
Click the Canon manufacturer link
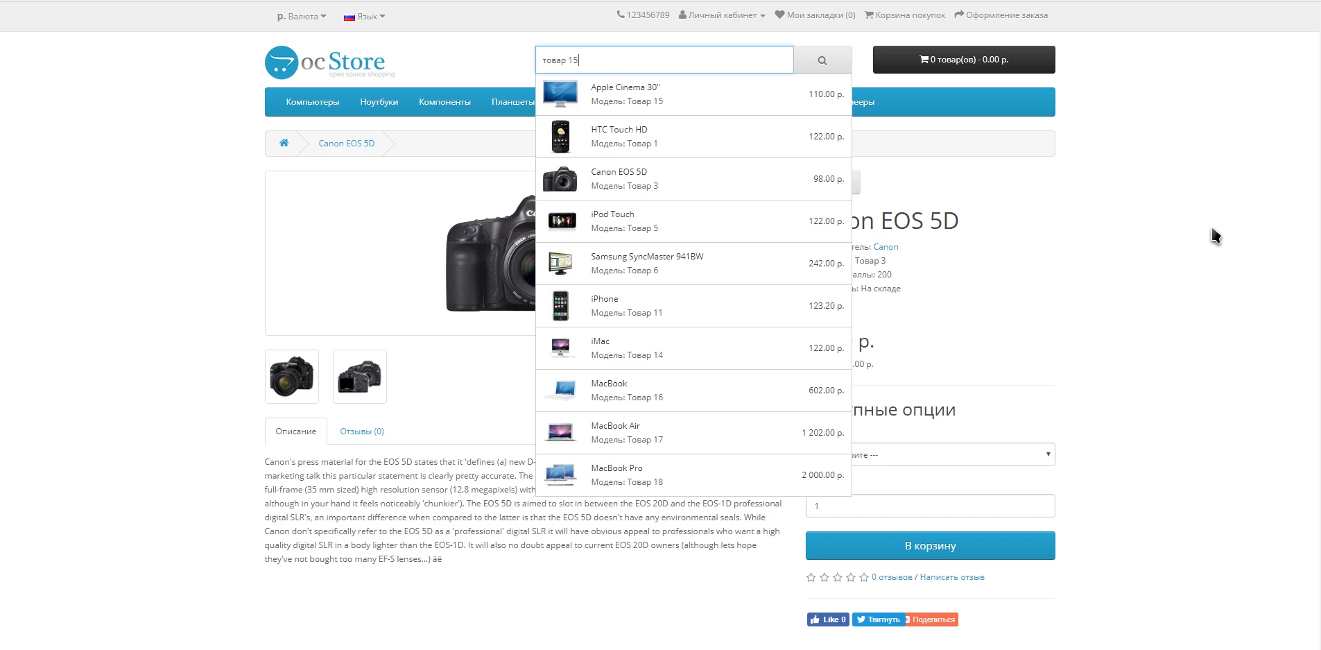(x=886, y=247)
